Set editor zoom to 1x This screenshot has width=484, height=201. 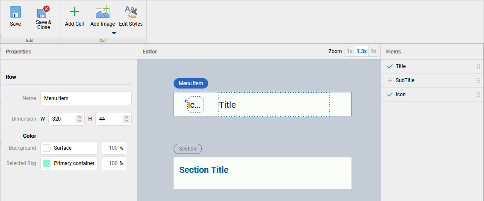[x=350, y=51]
